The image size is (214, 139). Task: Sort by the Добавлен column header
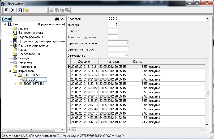click(x=85, y=62)
